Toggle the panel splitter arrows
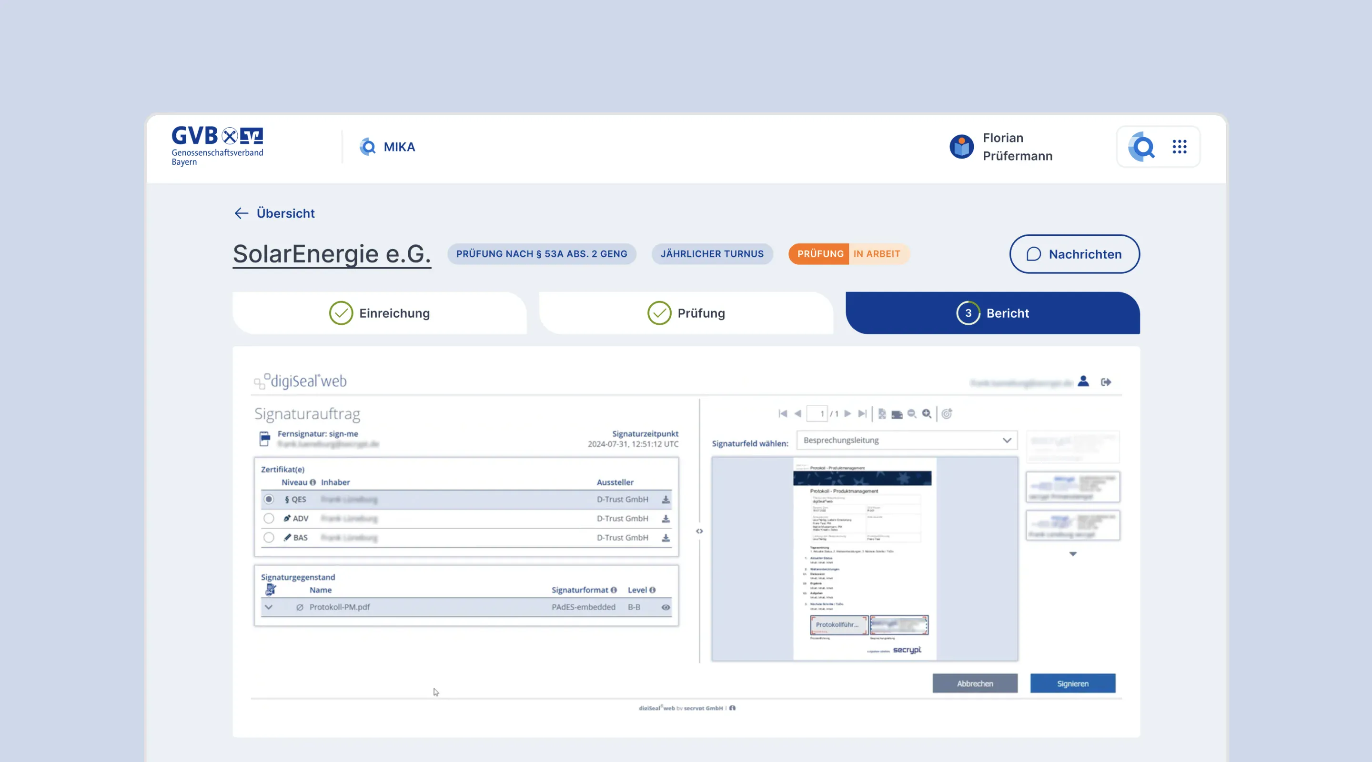This screenshot has height=762, width=1372. point(699,531)
